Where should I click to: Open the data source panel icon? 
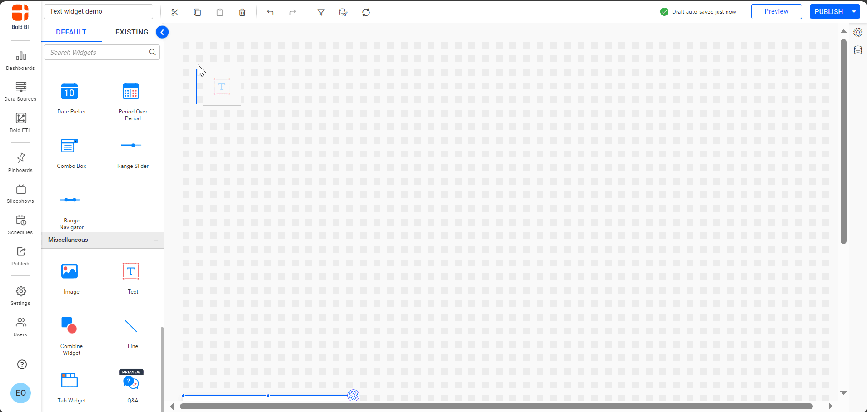857,50
